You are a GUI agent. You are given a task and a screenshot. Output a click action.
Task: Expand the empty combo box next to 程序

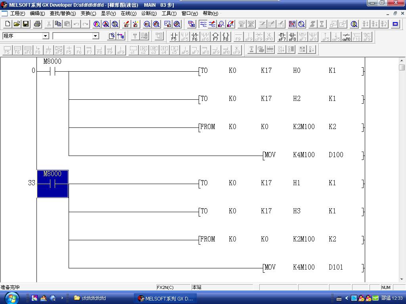click(95, 36)
